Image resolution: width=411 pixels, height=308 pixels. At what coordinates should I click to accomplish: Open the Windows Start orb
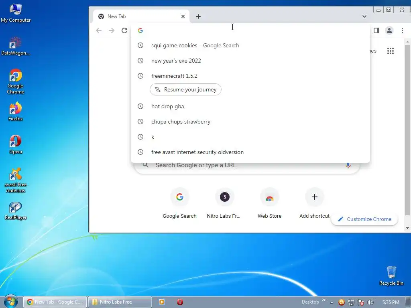click(11, 302)
